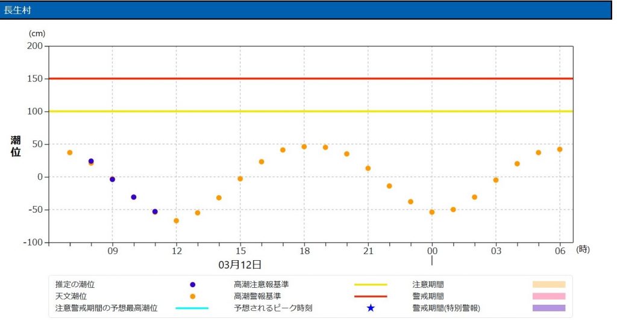This screenshot has width=617, height=327.
Task: Click the 00 hour label on x-axis
Action: coord(432,251)
